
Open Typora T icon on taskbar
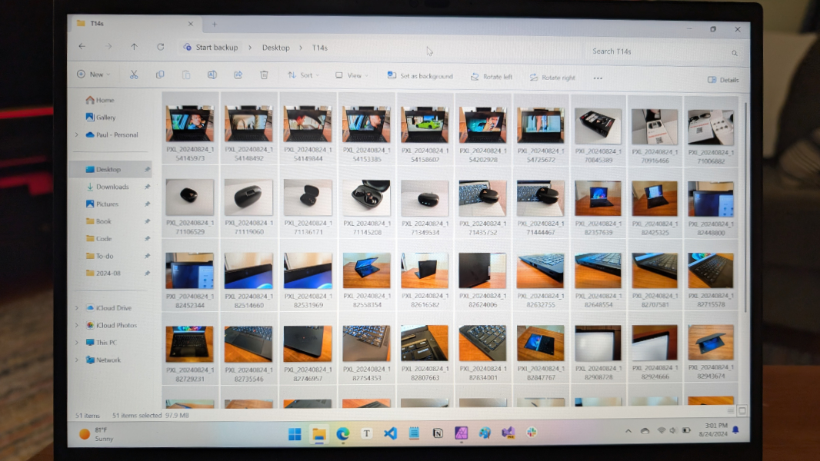366,433
